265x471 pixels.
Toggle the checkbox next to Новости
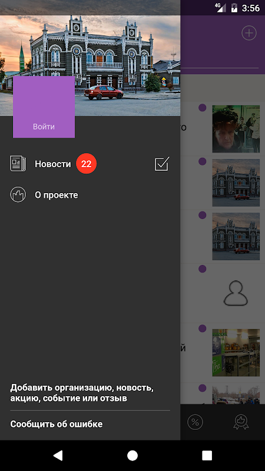click(x=162, y=164)
